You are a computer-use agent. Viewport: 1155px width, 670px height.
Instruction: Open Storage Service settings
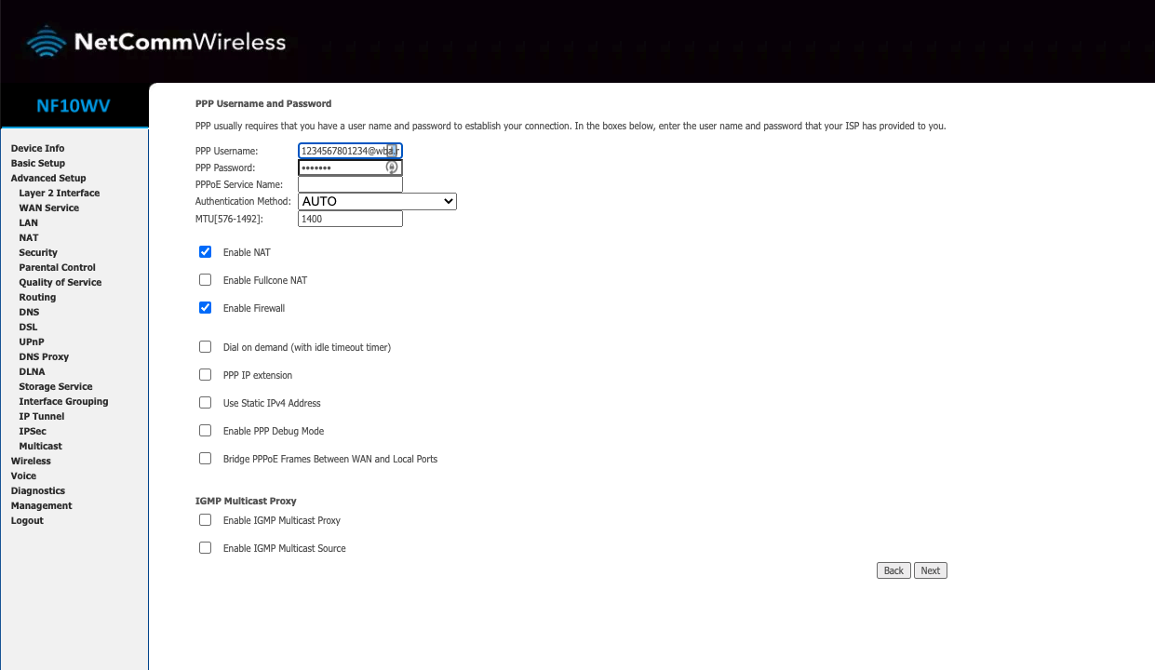pos(56,387)
